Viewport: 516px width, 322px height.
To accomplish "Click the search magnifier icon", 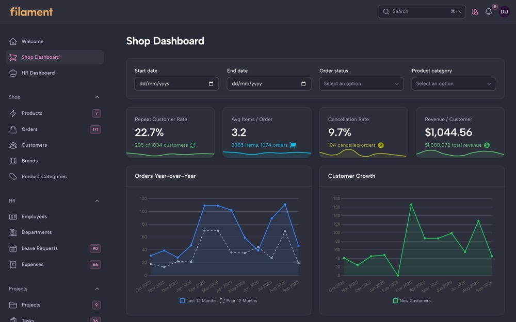I will point(386,11).
